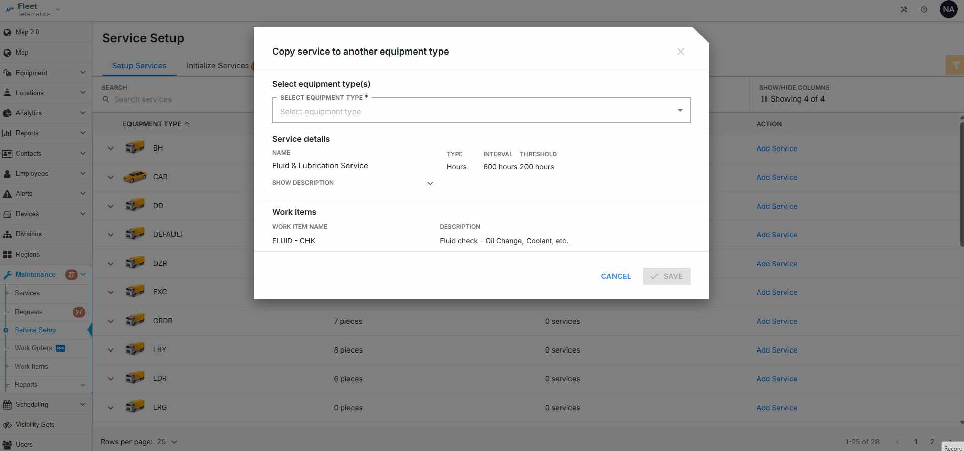Click the CAR vehicle icon
This screenshot has height=451, width=964.
click(x=135, y=177)
